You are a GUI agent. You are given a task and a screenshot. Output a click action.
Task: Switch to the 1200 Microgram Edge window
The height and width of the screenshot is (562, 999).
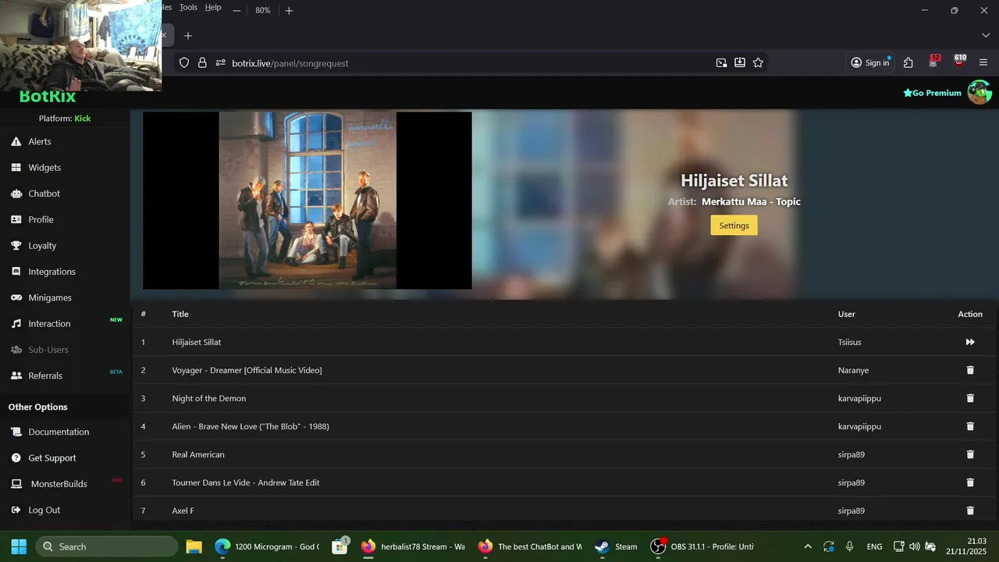[x=268, y=546]
